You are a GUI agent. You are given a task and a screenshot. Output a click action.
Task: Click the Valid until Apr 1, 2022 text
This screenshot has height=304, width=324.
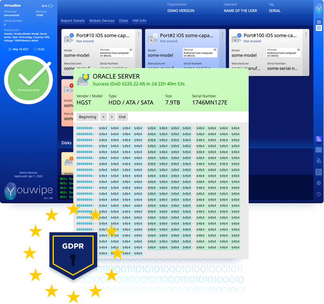tap(28, 176)
